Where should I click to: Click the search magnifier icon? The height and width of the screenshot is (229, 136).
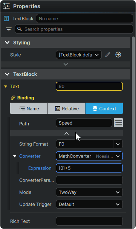tap(20, 29)
